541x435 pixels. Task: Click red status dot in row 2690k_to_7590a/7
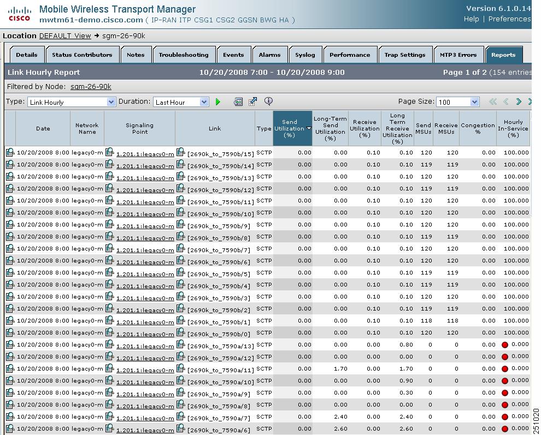505,417
